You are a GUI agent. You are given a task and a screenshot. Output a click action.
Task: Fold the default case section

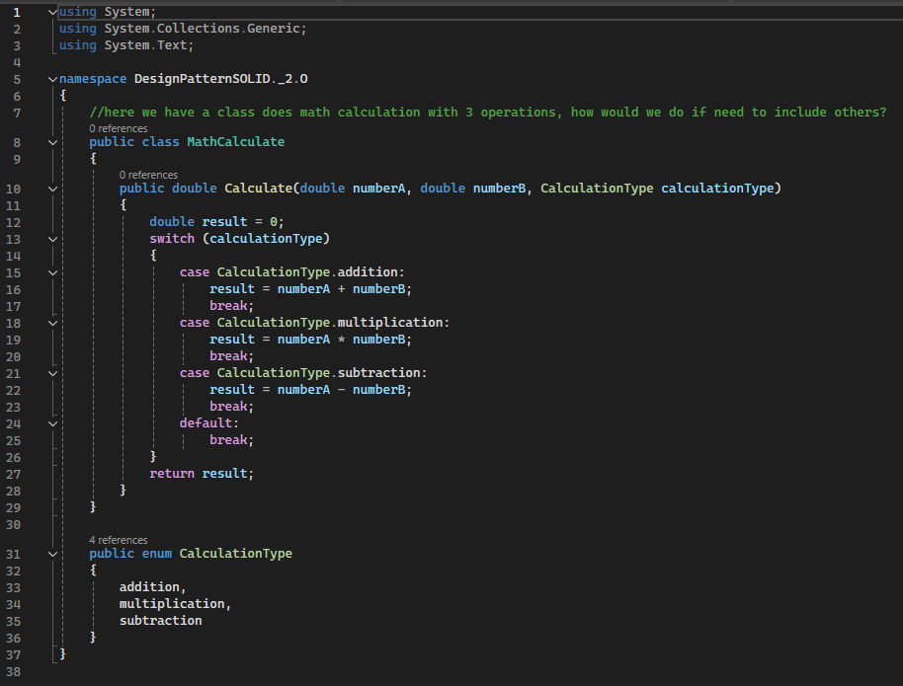coord(52,423)
